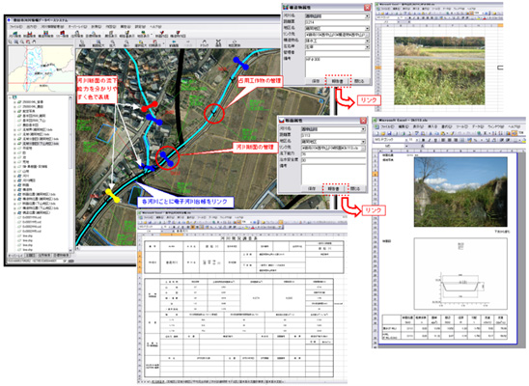Click the 住所検索 address search toolbar icon
Viewport: 529px width, 386px height.
click(77, 34)
